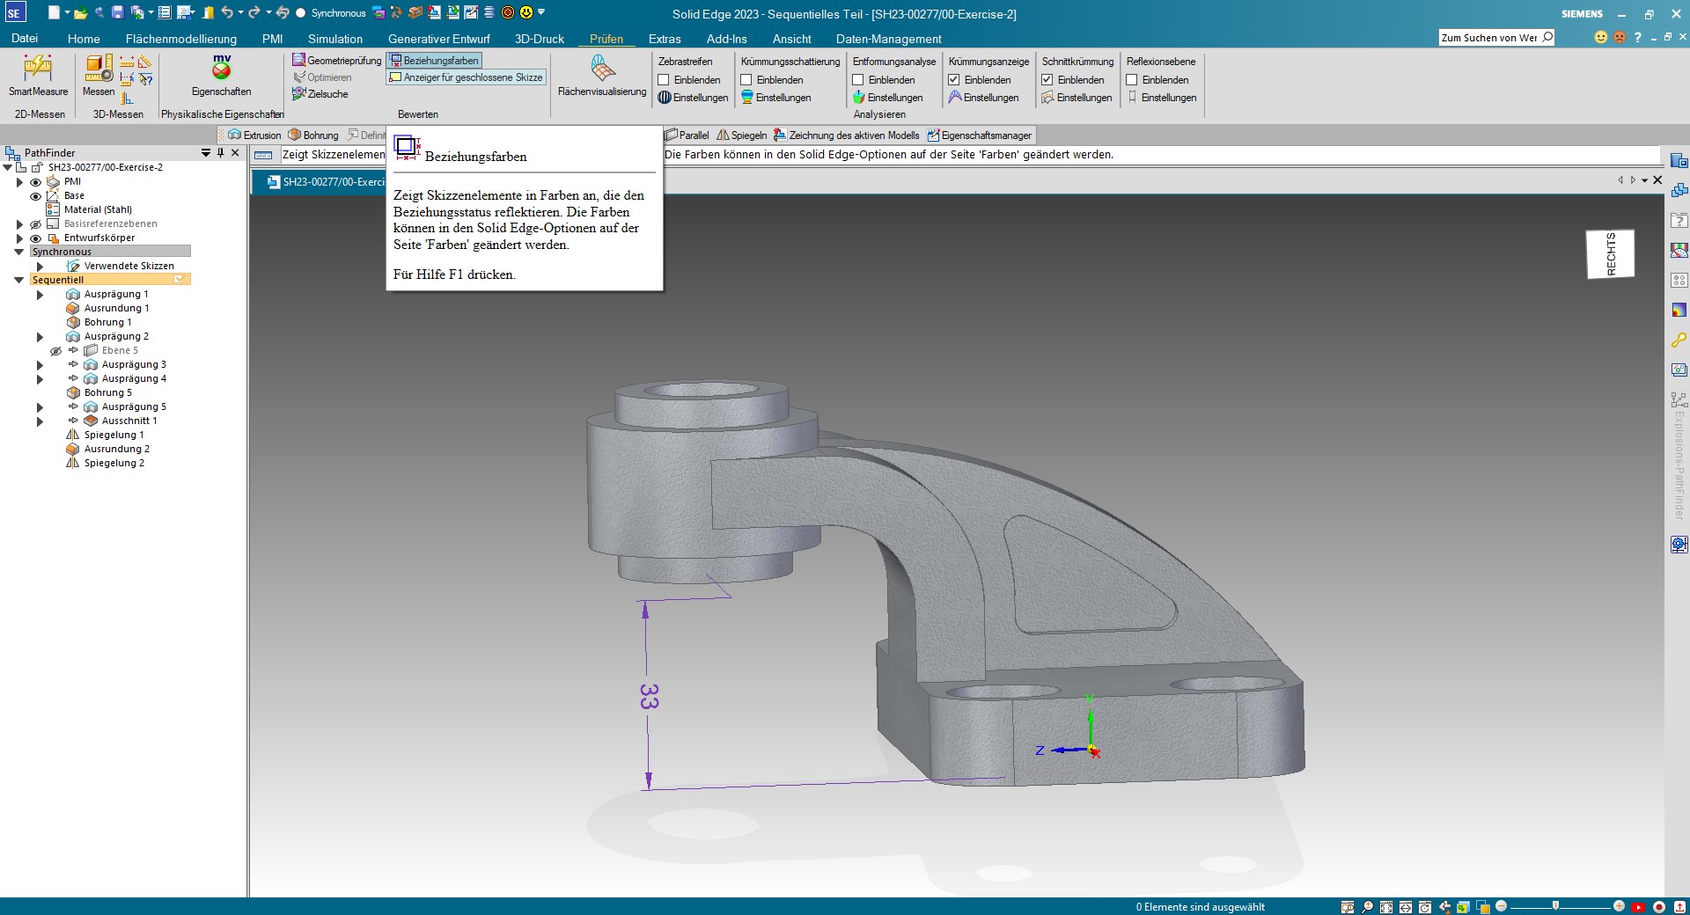This screenshot has height=915, width=1690.
Task: Toggle Anzeiger für geschlossene Skizze
Action: 467,77
